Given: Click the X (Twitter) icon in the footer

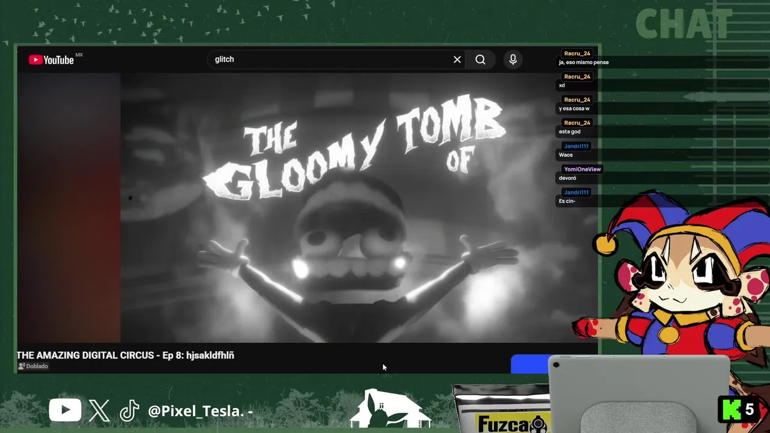Looking at the screenshot, I should [99, 411].
